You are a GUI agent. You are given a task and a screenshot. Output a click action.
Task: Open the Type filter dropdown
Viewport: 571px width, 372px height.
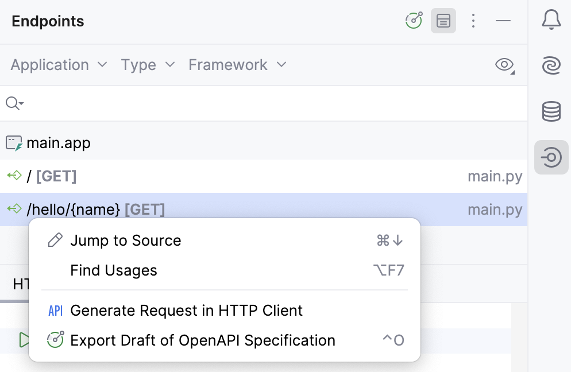pyautogui.click(x=147, y=65)
